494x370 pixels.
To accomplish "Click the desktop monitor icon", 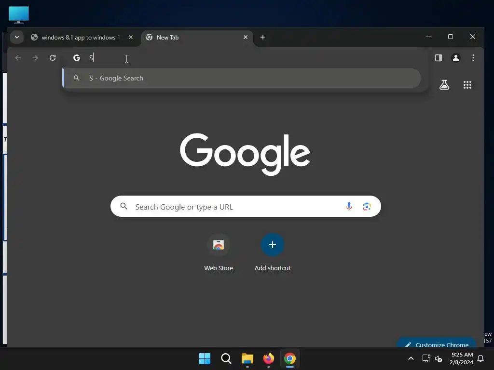I will click(19, 14).
